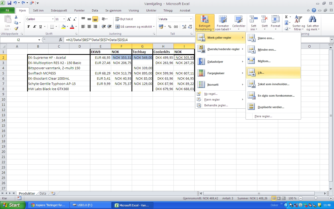Toggle center text alignment

click(x=89, y=27)
